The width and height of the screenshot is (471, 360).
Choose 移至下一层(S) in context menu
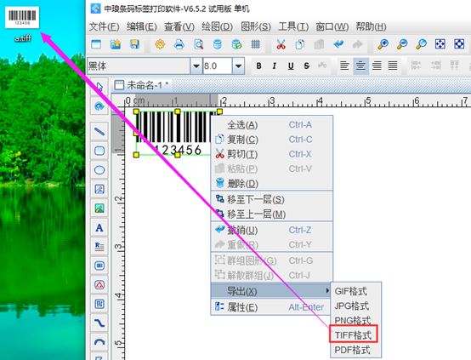click(x=272, y=199)
